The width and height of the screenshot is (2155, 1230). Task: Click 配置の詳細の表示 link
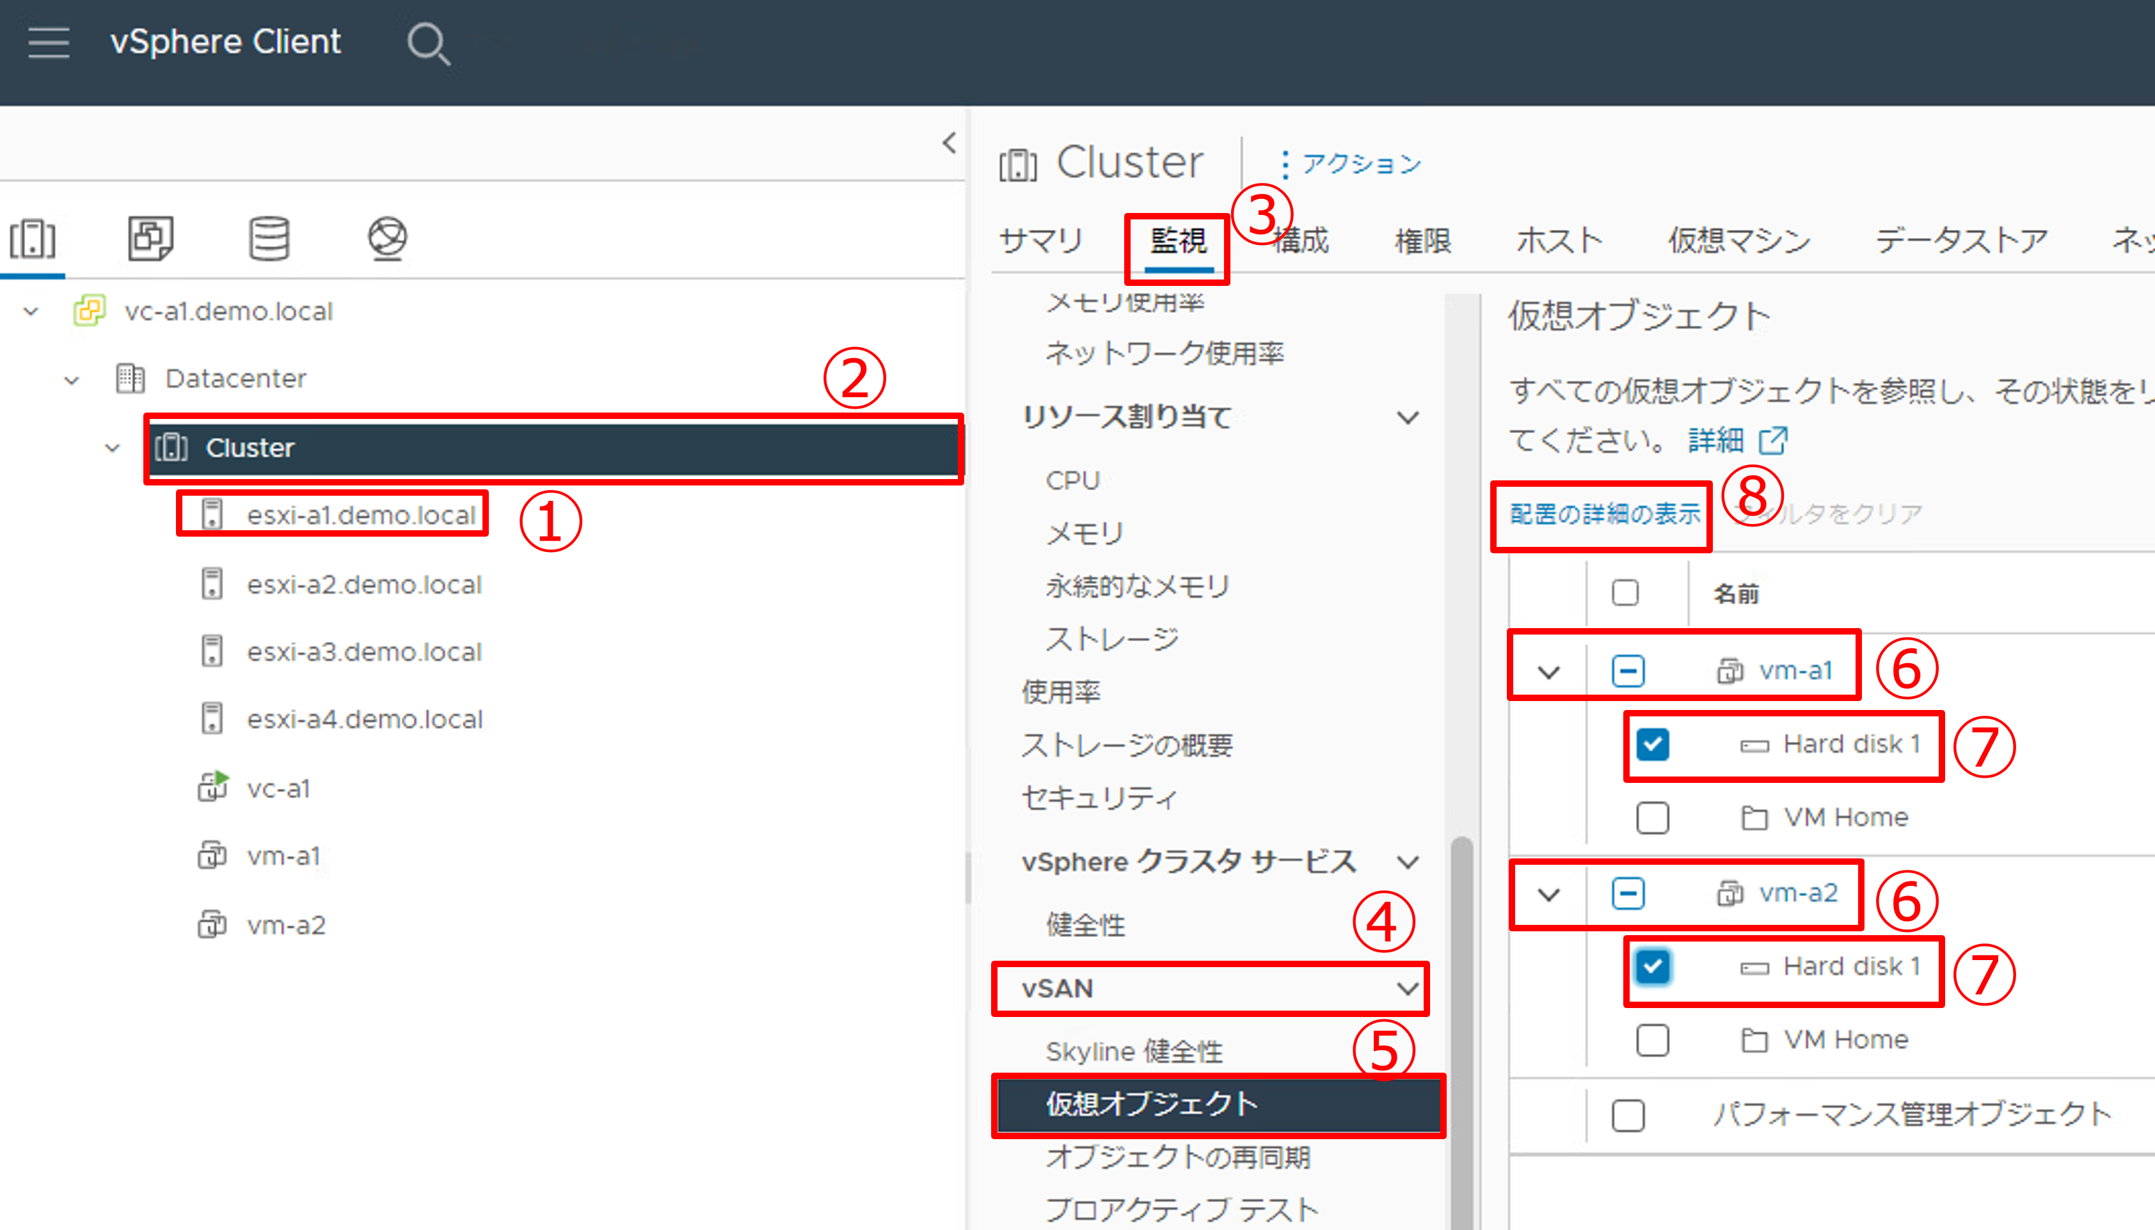click(1604, 514)
